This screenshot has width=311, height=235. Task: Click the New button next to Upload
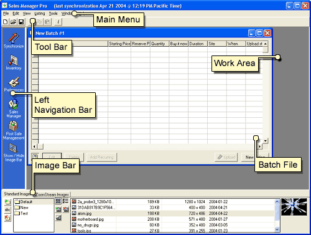pos(249,157)
